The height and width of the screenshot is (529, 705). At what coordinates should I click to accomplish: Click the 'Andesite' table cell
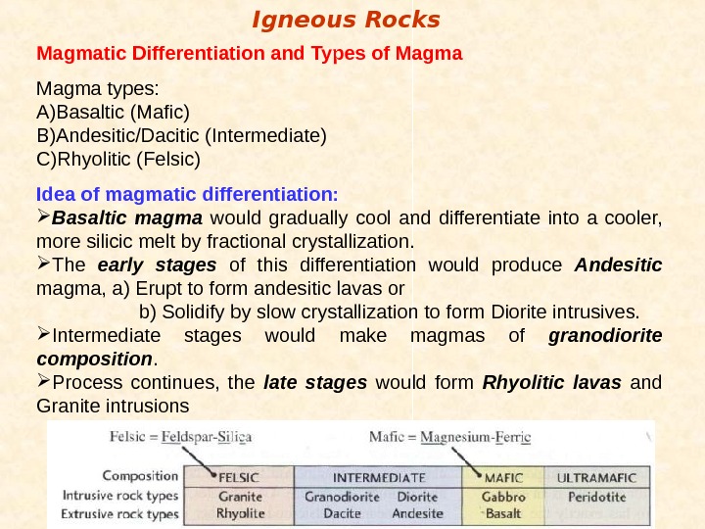coord(417,513)
